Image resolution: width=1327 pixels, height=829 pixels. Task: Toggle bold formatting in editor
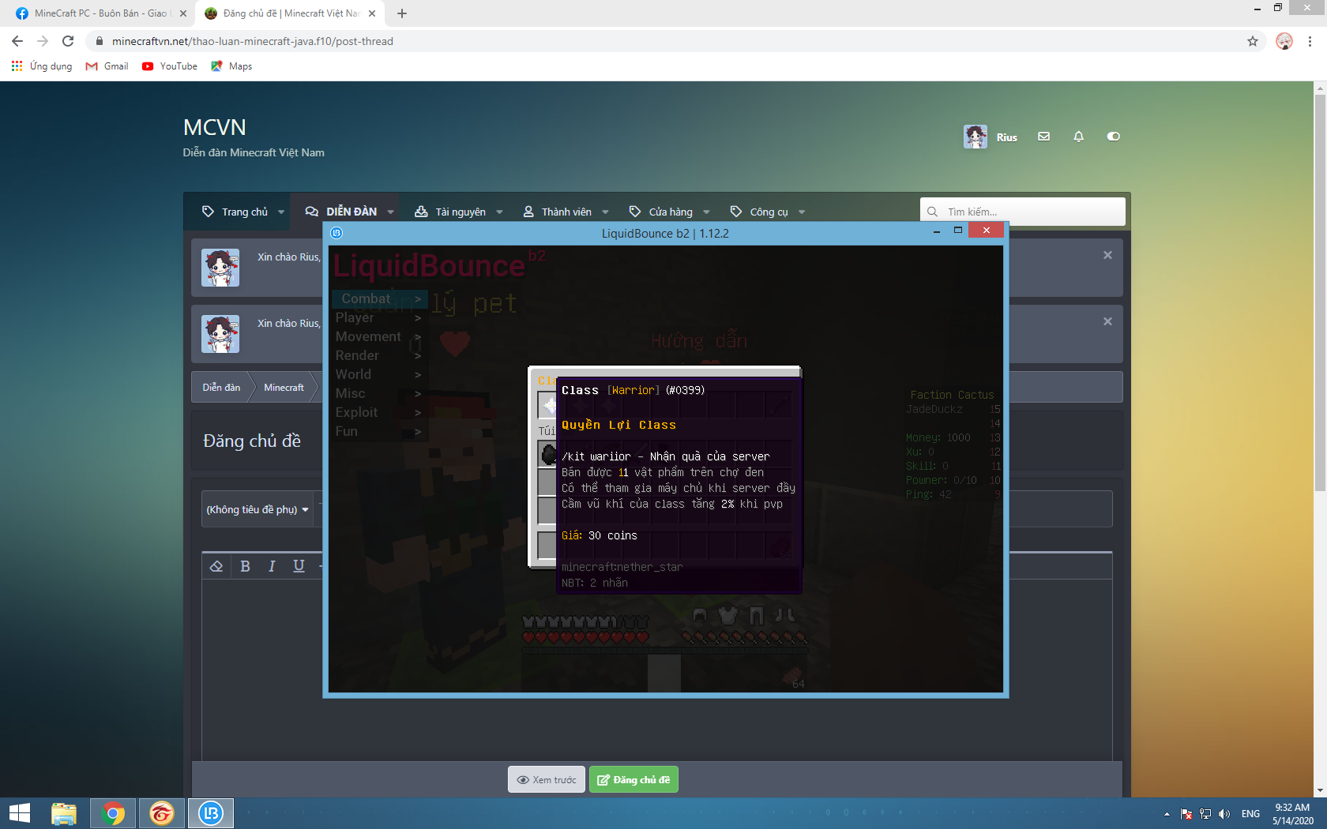[x=245, y=566]
